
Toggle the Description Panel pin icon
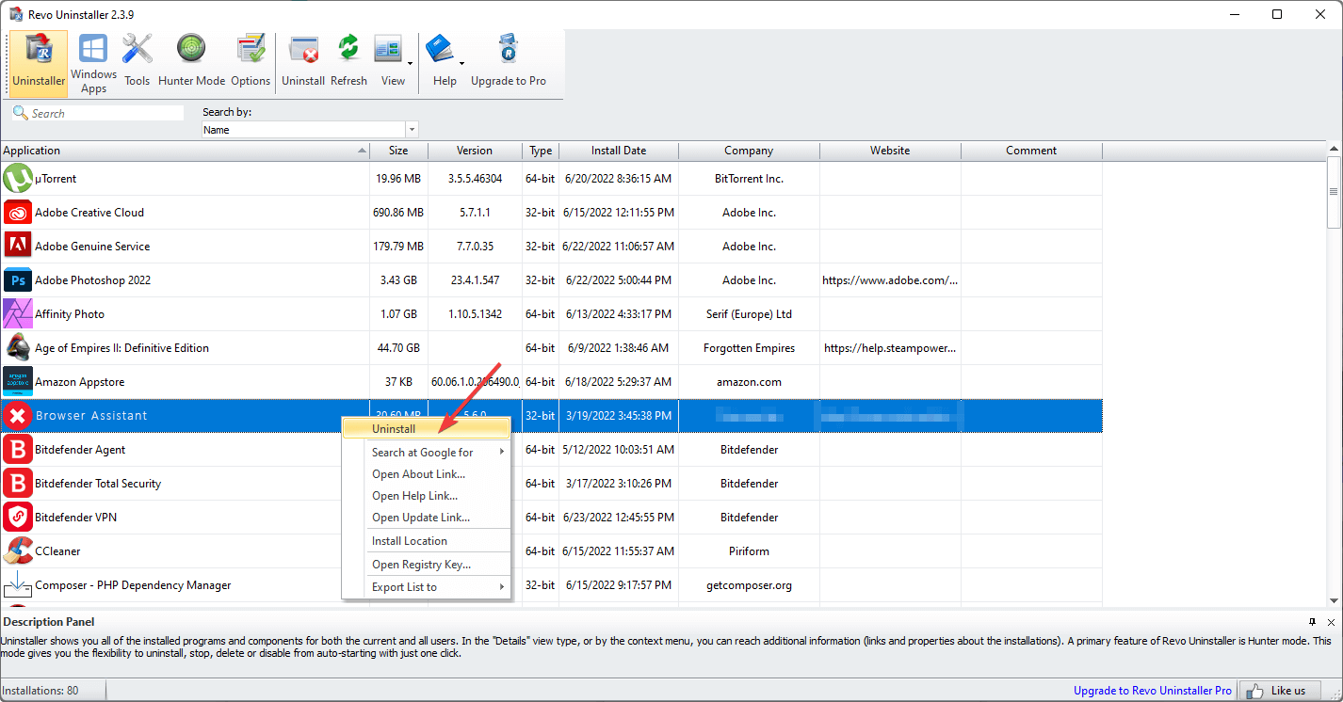[1313, 622]
